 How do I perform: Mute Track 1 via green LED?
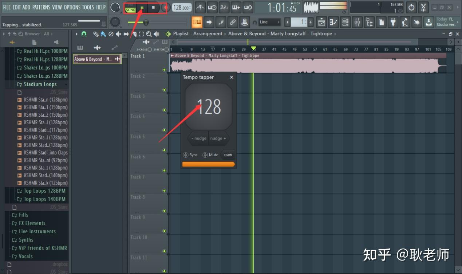164,70
